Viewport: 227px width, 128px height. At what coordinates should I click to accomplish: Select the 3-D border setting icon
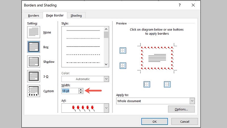[33, 76]
